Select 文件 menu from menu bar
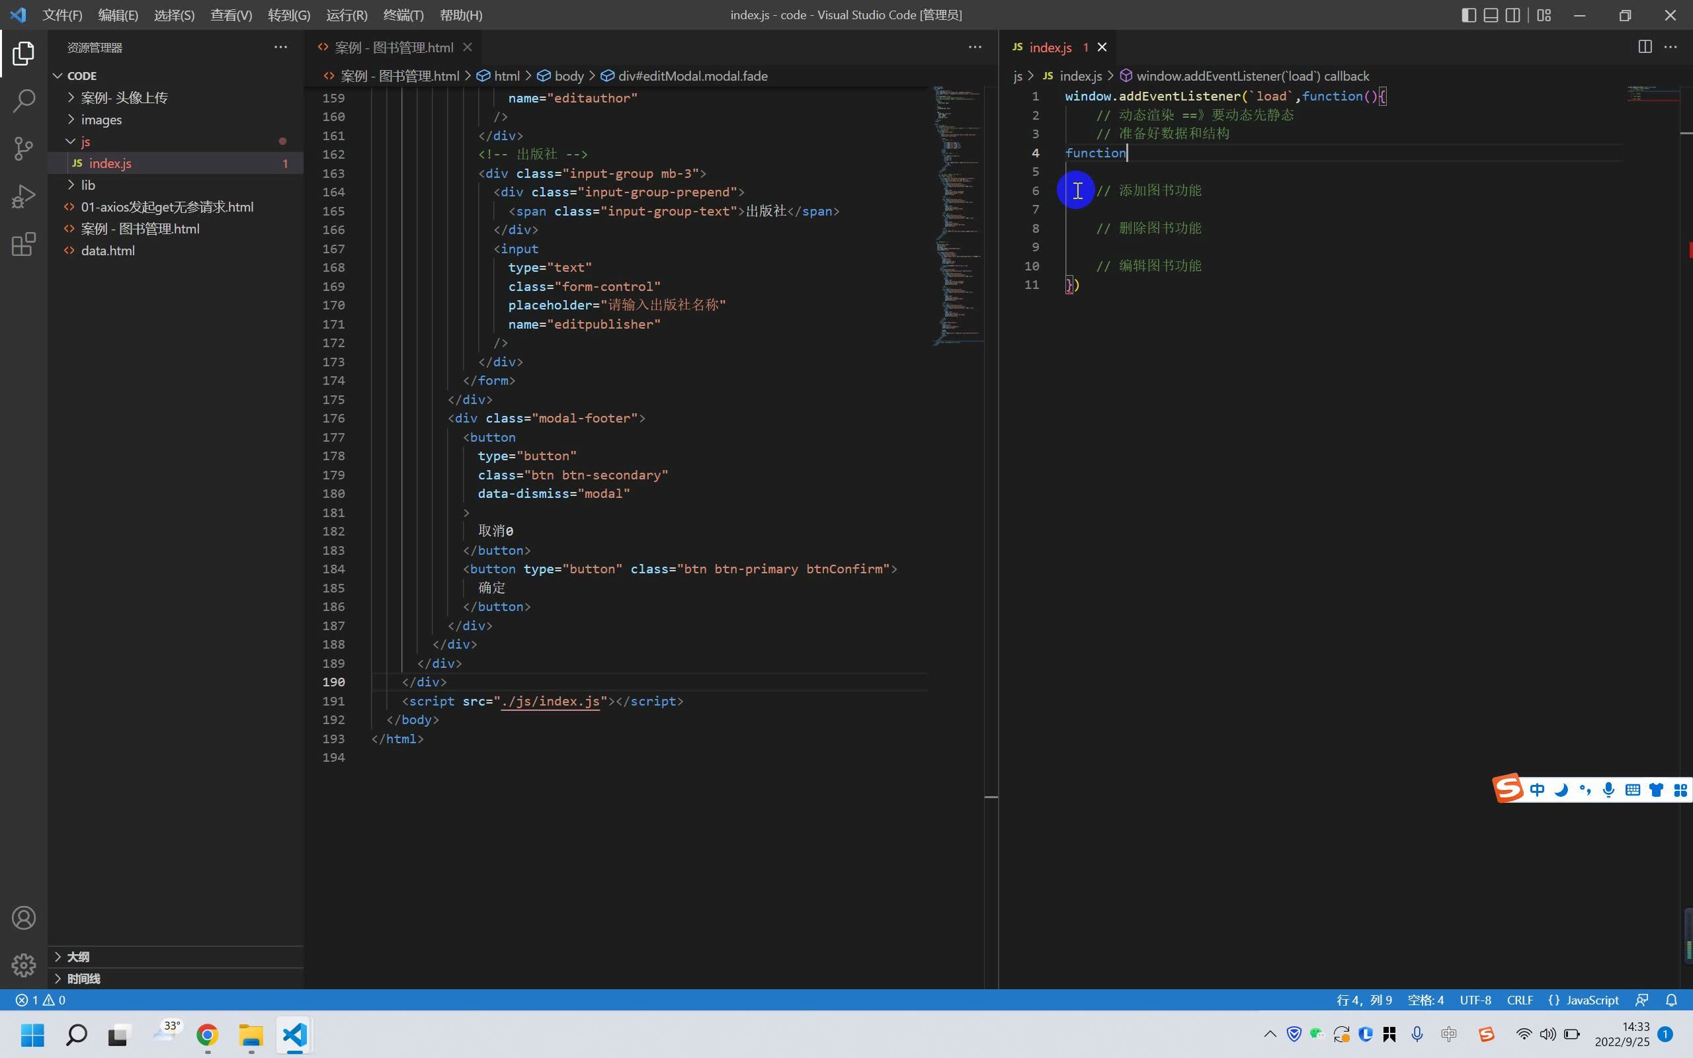The width and height of the screenshot is (1693, 1058). (62, 15)
